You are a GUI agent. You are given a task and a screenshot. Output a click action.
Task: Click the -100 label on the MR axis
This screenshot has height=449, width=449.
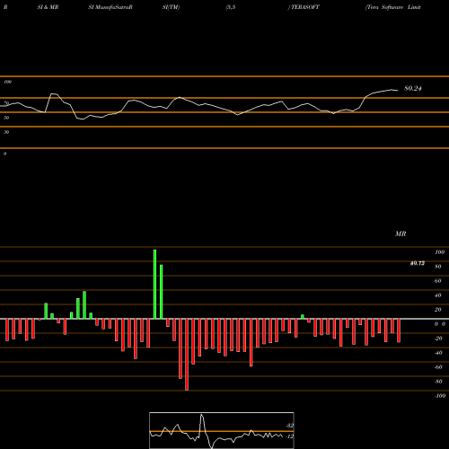[439, 396]
